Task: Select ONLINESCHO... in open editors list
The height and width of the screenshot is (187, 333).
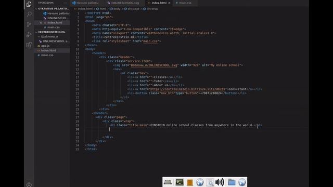Action: tap(57, 18)
